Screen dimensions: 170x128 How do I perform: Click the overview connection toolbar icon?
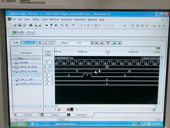tap(73, 25)
